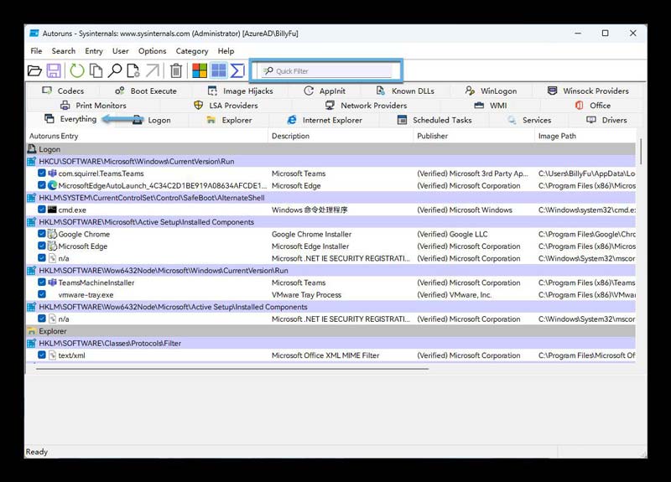Click the registry icon for Protocols\Filter key
This screenshot has width=671, height=482.
point(32,343)
